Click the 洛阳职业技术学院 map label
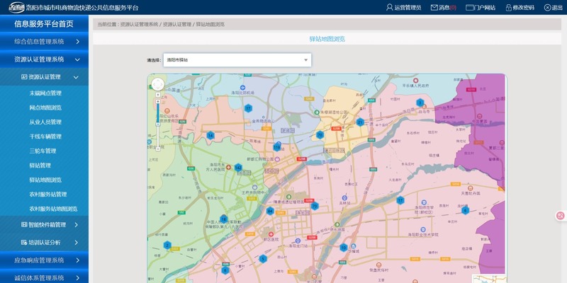Screen dimensions: 567x283 423,234
